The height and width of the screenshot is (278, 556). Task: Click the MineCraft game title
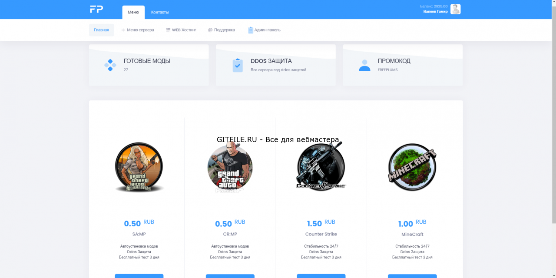412,234
